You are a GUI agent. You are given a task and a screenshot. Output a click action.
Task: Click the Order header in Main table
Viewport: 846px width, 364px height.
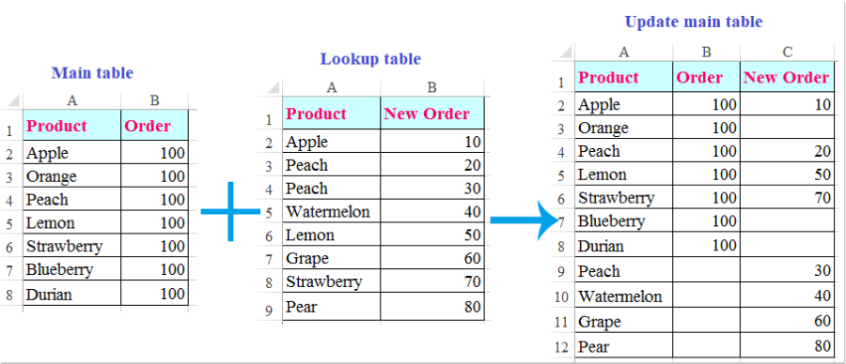click(148, 126)
